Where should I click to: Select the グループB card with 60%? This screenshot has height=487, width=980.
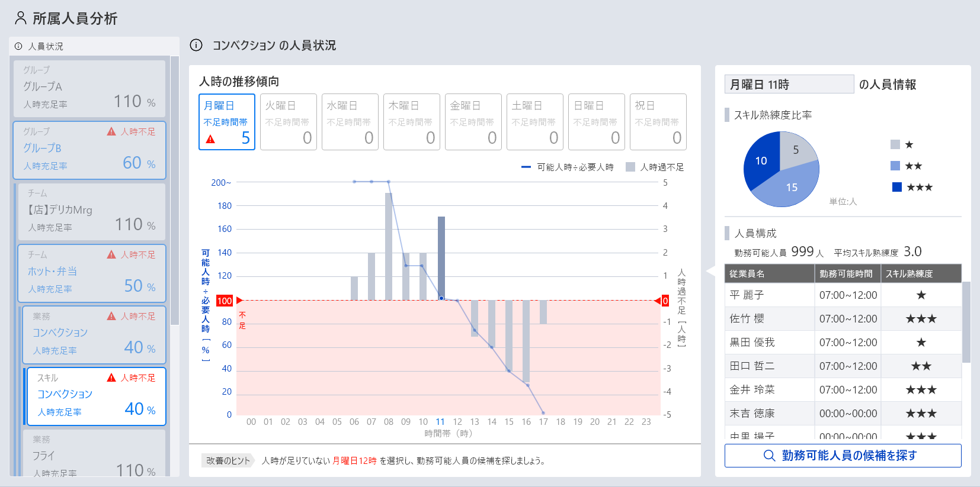click(89, 150)
